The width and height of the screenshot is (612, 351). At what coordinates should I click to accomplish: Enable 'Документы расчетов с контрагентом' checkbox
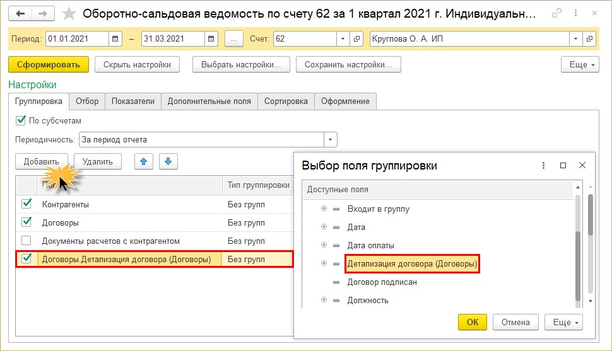click(x=26, y=241)
